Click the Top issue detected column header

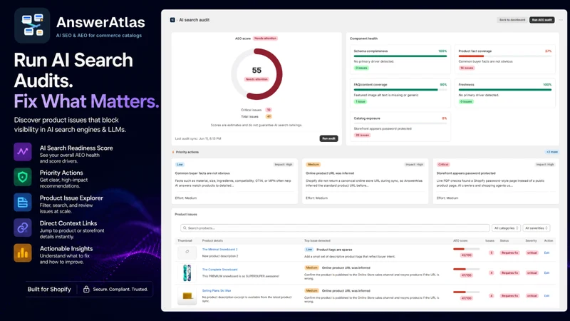(x=317, y=240)
